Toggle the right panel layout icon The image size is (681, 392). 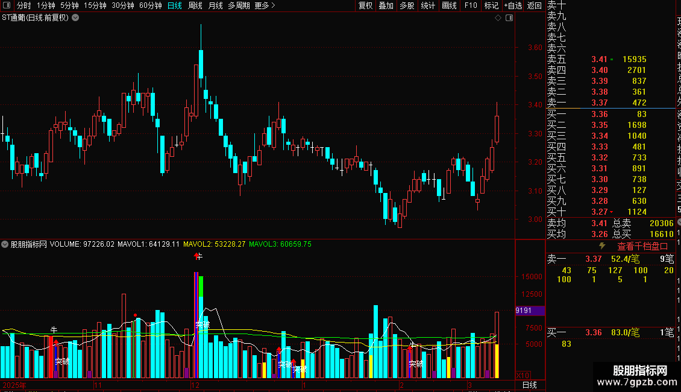click(509, 18)
